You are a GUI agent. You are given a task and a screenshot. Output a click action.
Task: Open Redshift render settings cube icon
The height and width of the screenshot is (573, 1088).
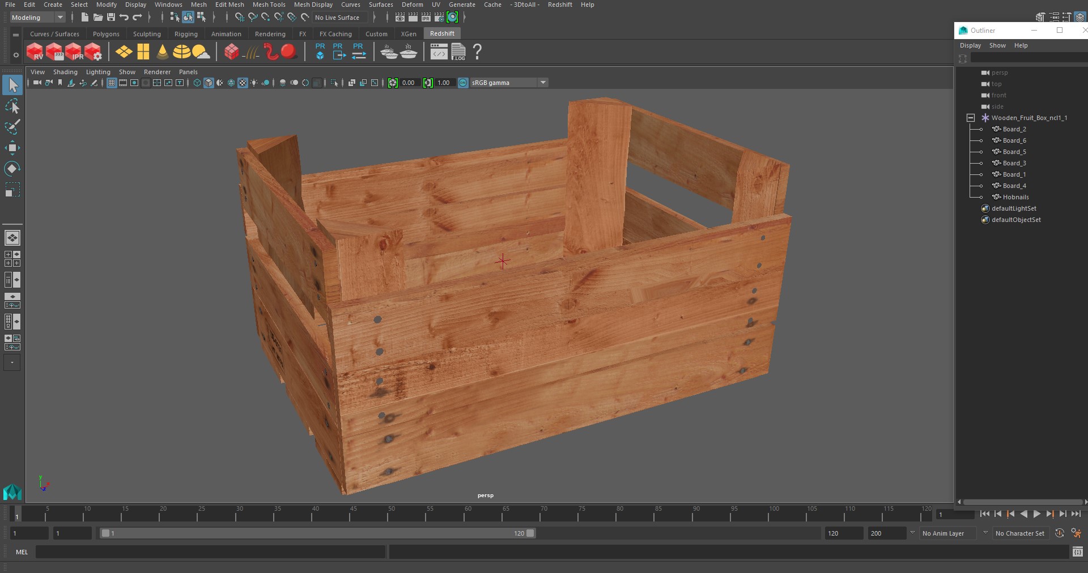[x=93, y=52]
